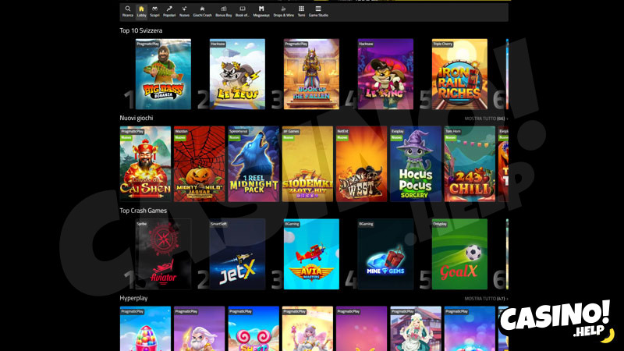Open the Drops & Wins category
Viewport: 624px width, 351px height.
[x=283, y=12]
